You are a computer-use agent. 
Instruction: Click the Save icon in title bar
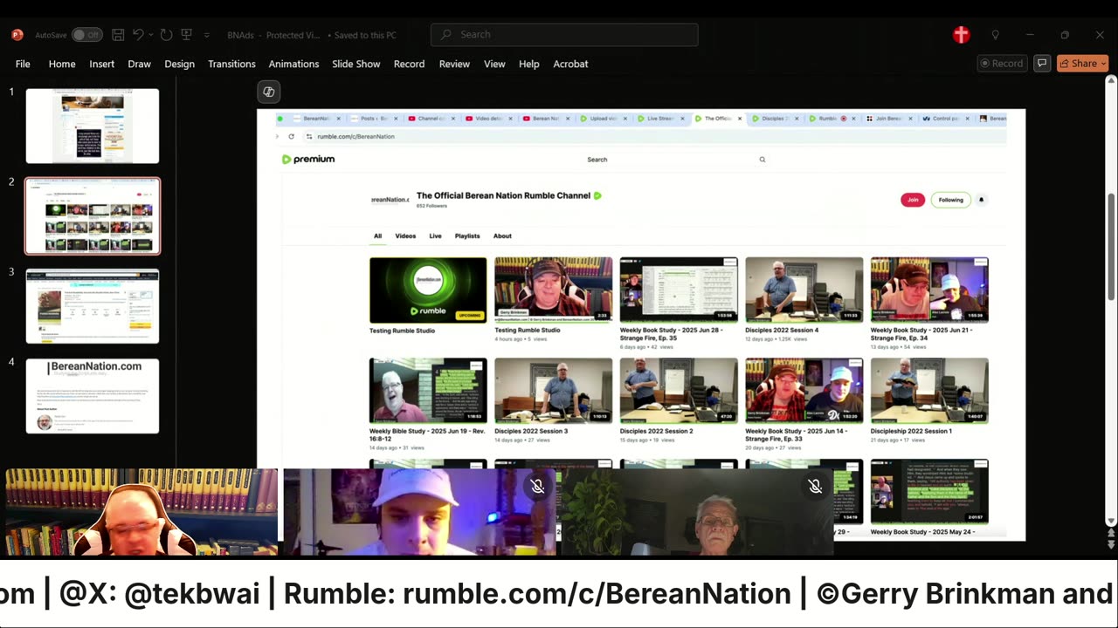coord(118,35)
